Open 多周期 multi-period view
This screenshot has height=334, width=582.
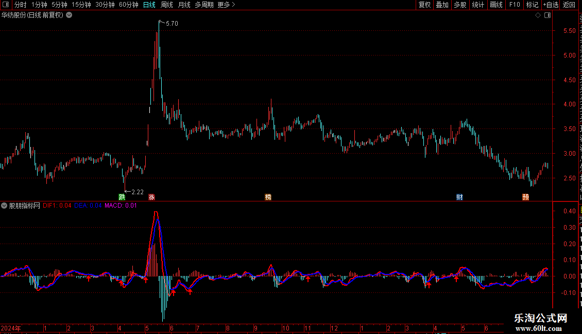pyautogui.click(x=204, y=5)
